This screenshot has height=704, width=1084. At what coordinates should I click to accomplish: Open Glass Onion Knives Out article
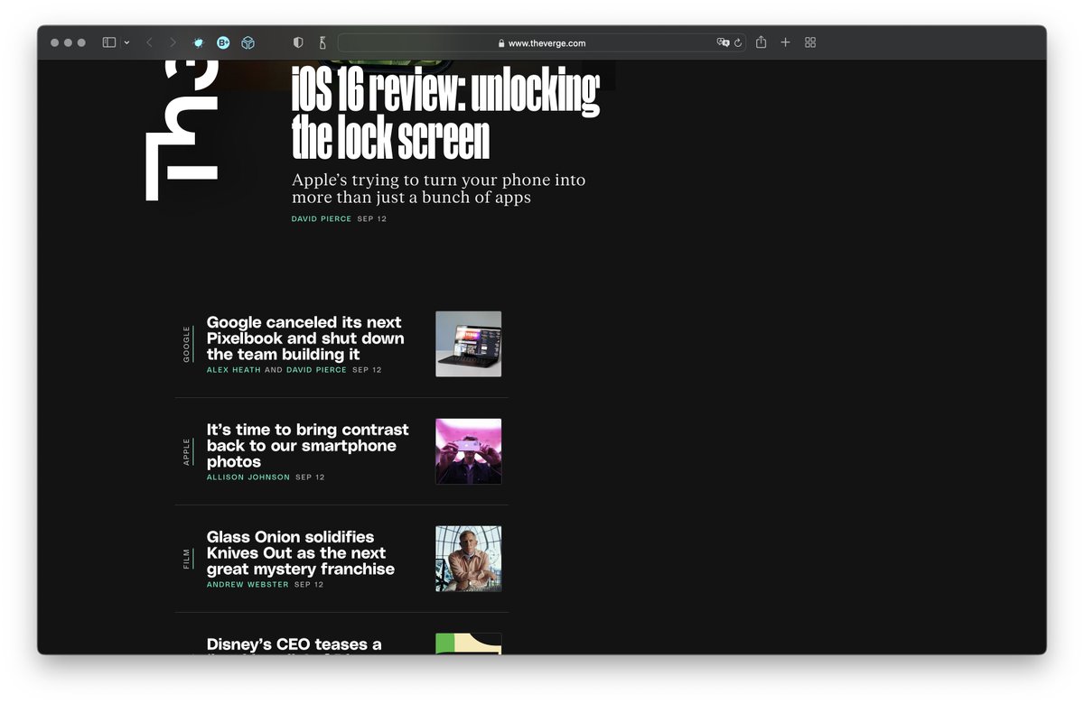(x=300, y=553)
